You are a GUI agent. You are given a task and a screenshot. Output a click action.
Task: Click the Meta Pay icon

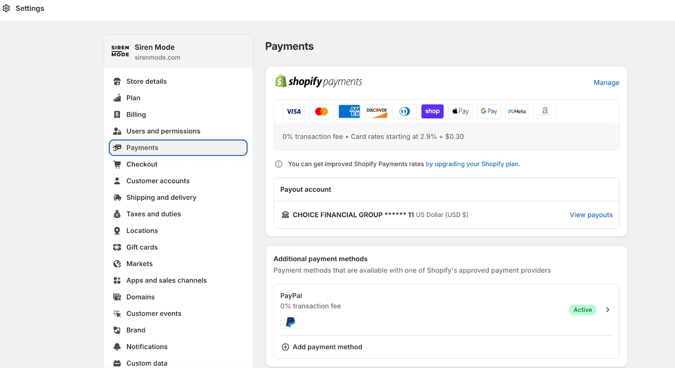517,111
